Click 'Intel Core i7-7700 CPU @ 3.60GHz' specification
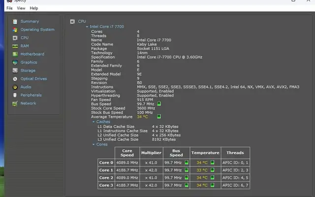The height and width of the screenshot is (197, 315). click(x=169, y=57)
